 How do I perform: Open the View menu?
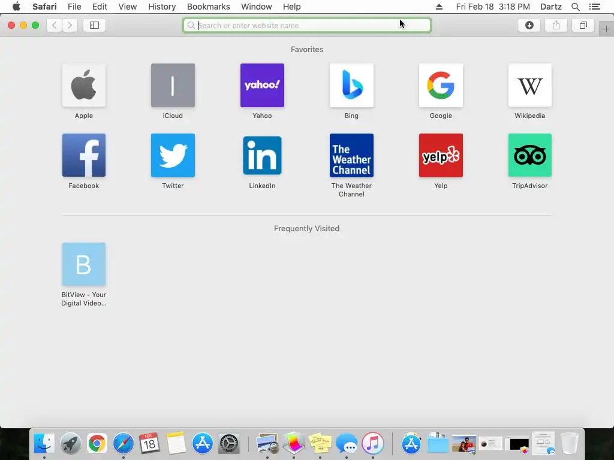(128, 7)
